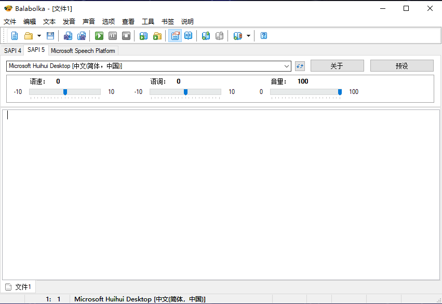The width and height of the screenshot is (442, 304).
Task: Open the 文本 menu
Action: [x=49, y=22]
